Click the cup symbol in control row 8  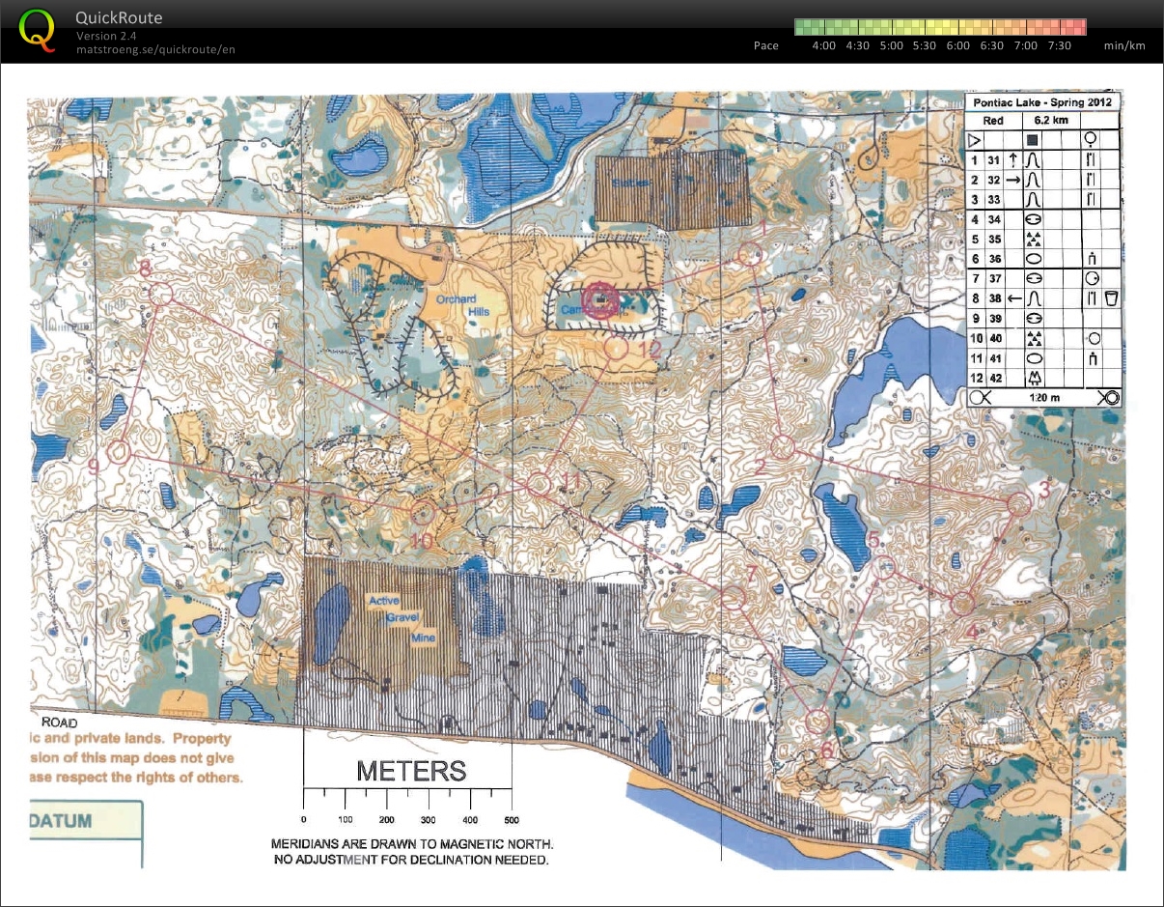[x=1111, y=298]
